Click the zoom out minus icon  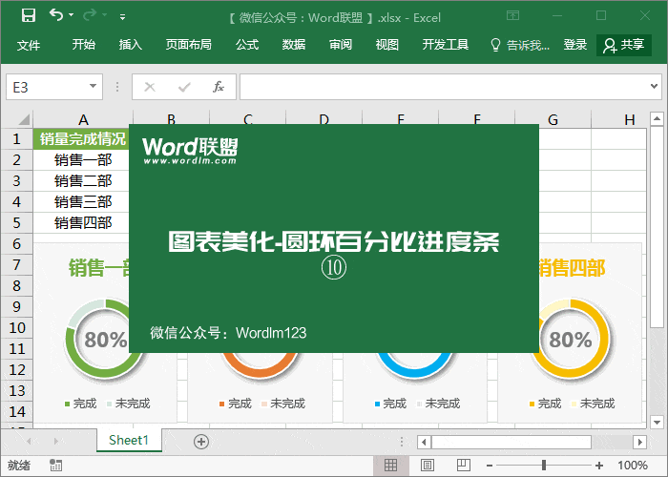click(491, 466)
